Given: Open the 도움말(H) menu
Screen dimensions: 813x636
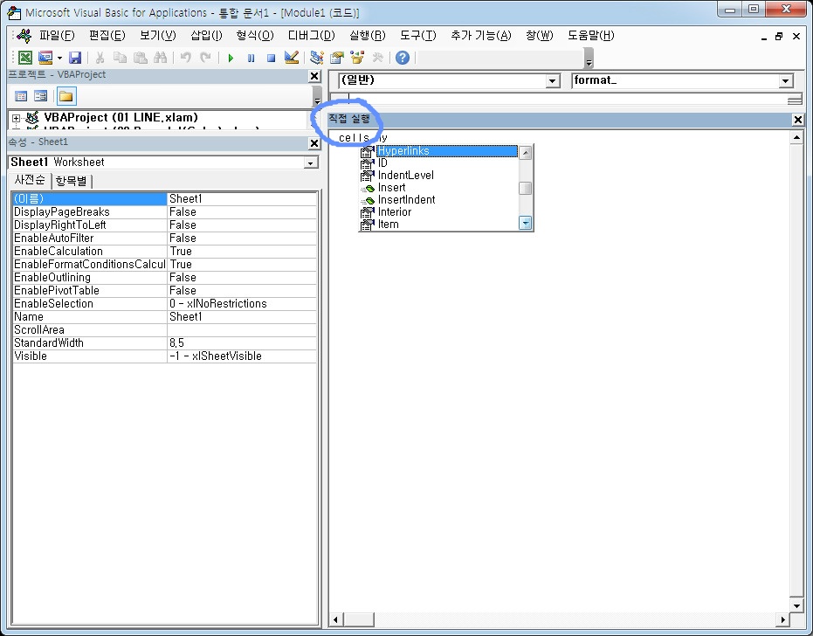Looking at the screenshot, I should [591, 35].
